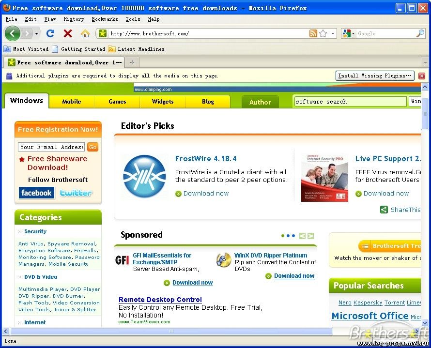Click the red Stop loading icon
The width and height of the screenshot is (431, 348).
(x=68, y=33)
